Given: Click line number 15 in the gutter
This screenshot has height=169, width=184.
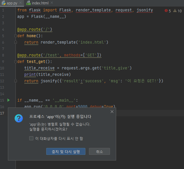Looking at the screenshot, I should point(2,100).
